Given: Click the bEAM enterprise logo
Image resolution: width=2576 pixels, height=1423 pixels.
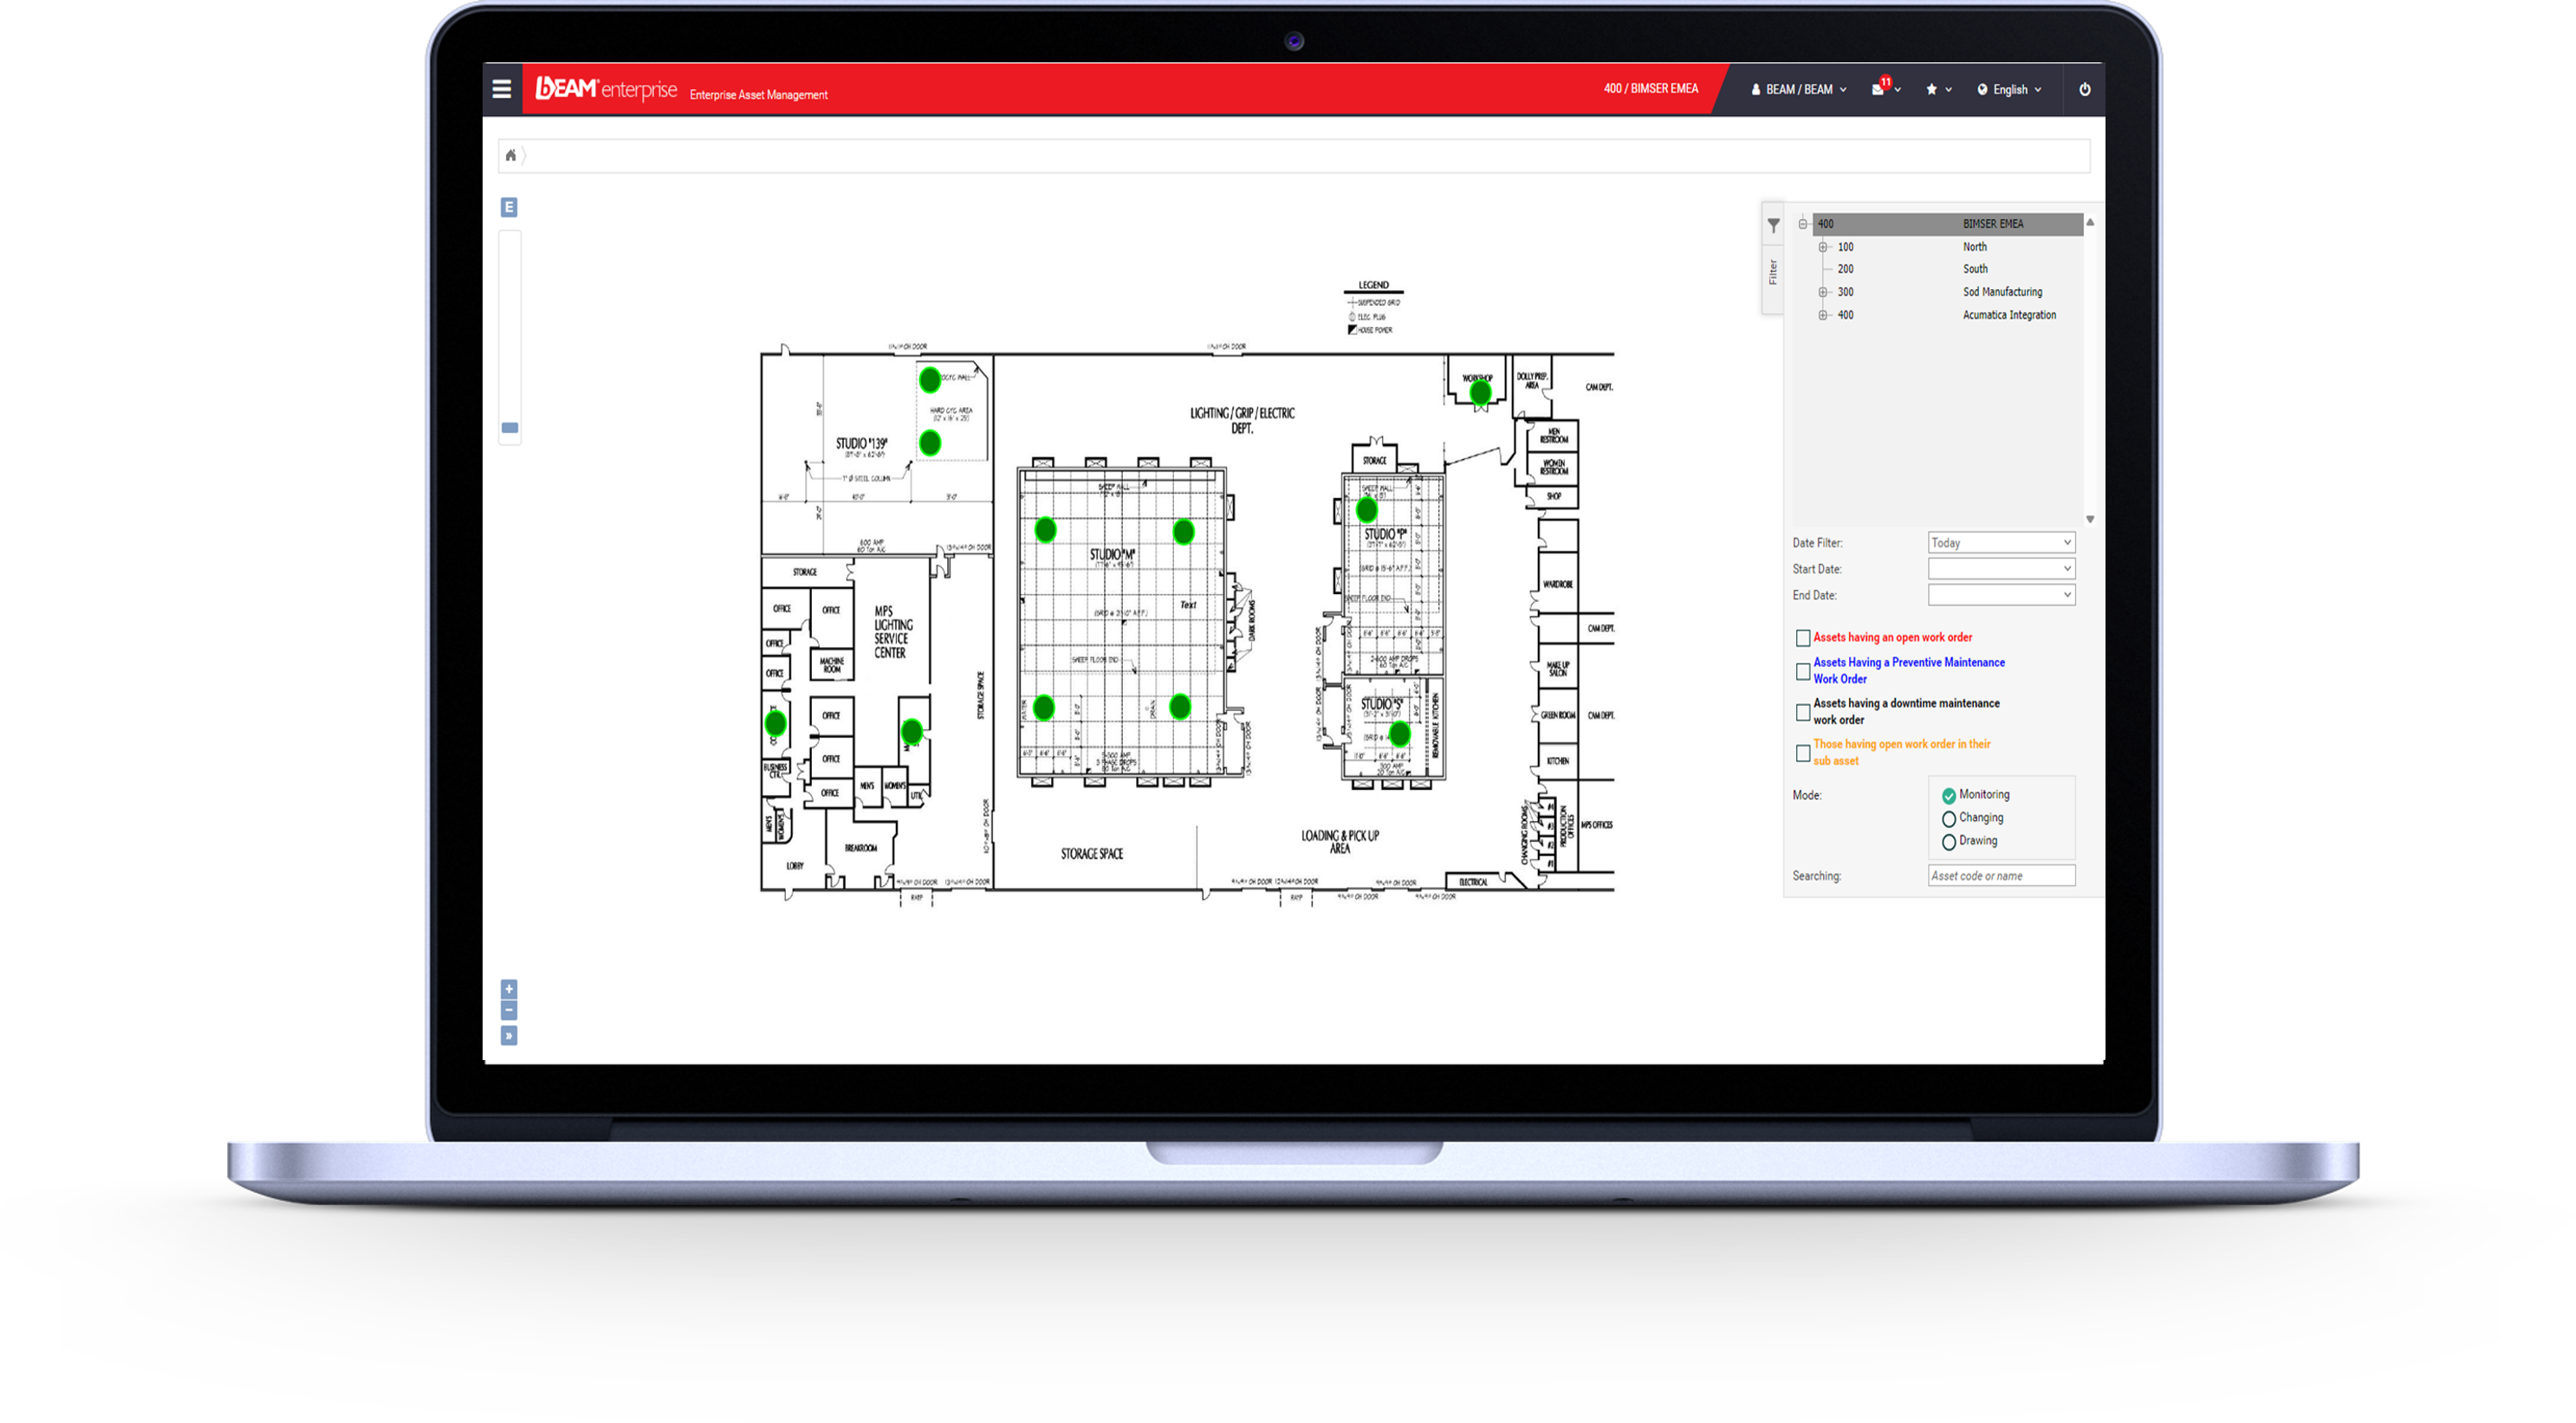Looking at the screenshot, I should tap(606, 89).
